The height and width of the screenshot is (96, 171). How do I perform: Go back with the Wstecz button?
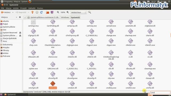[6, 13]
